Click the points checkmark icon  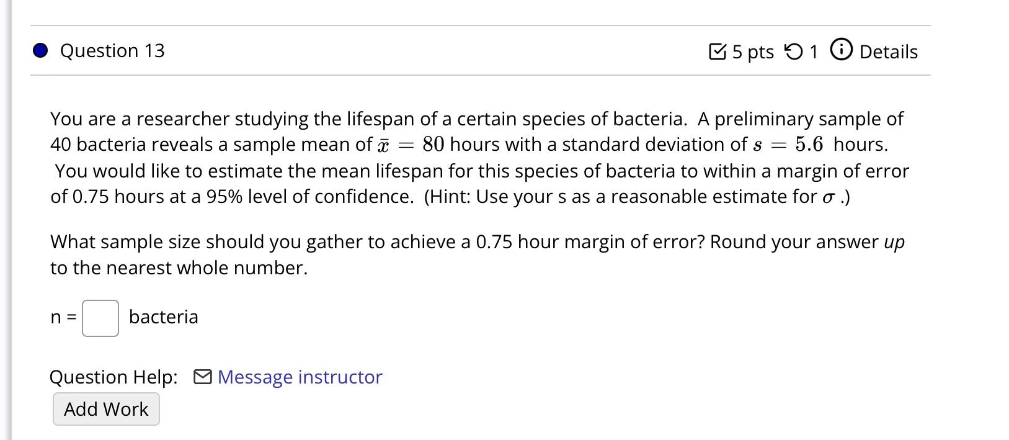click(x=718, y=51)
